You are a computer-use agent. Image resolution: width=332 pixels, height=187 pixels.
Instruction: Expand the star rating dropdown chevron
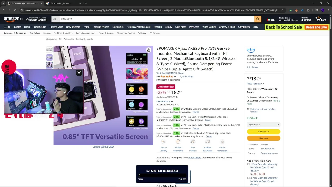click(175, 77)
